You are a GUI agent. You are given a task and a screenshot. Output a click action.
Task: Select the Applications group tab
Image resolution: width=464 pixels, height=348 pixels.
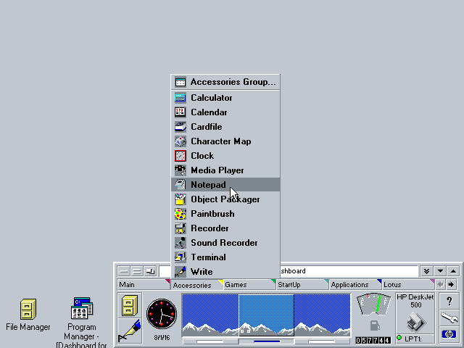(x=355, y=285)
